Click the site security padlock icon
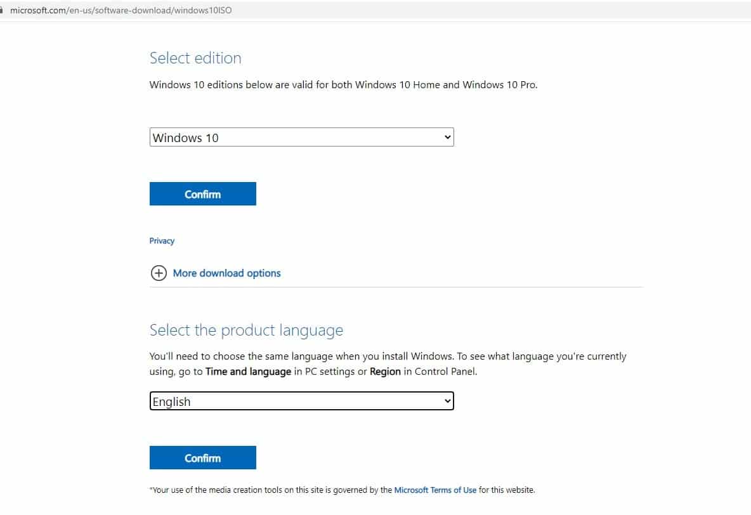The width and height of the screenshot is (751, 515). coord(6,10)
